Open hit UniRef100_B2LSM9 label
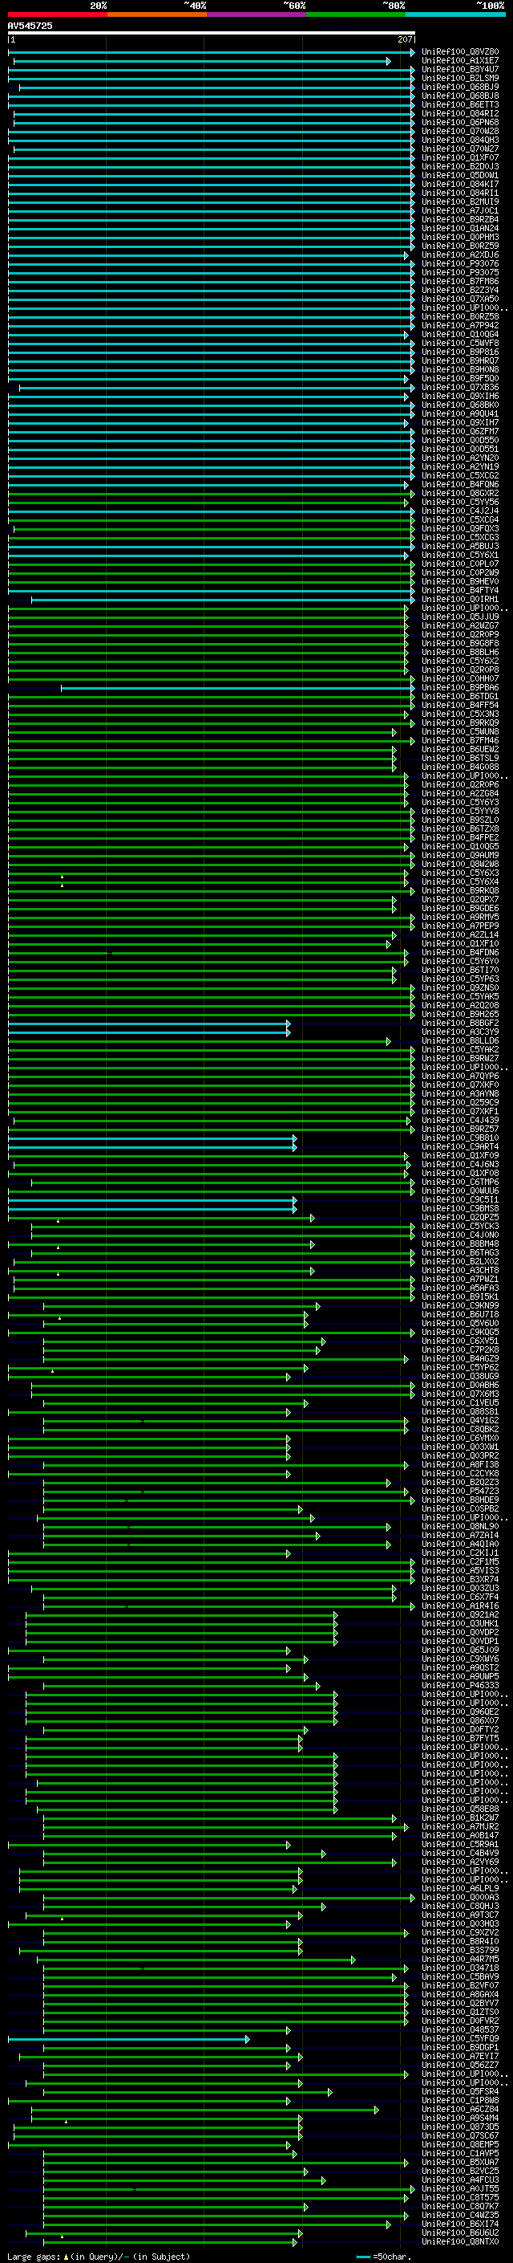513x2263 pixels. pyautogui.click(x=460, y=78)
